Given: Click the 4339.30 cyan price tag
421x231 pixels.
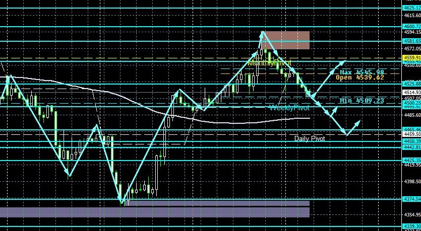Looking at the screenshot, I should (412, 226).
